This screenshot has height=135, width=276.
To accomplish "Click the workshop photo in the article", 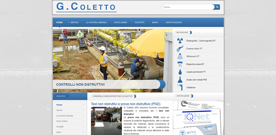I will (106, 121).
